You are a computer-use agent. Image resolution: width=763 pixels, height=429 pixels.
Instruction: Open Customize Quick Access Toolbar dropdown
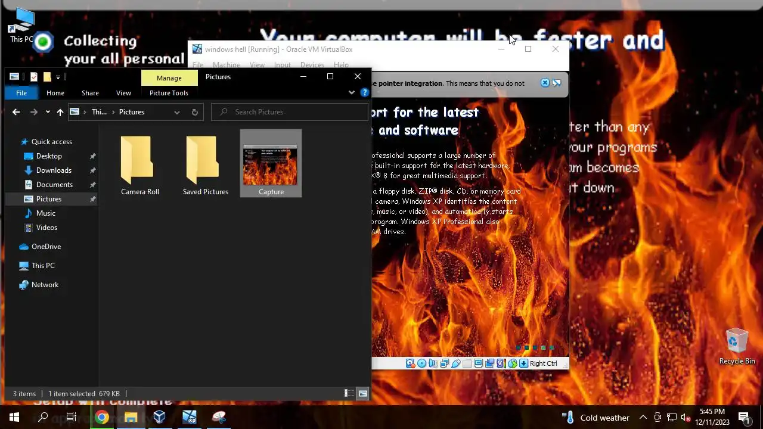(x=58, y=77)
